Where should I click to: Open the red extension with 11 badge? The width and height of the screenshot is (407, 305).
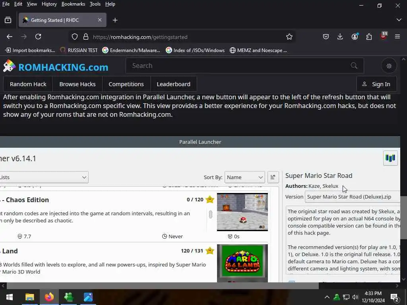384,36
